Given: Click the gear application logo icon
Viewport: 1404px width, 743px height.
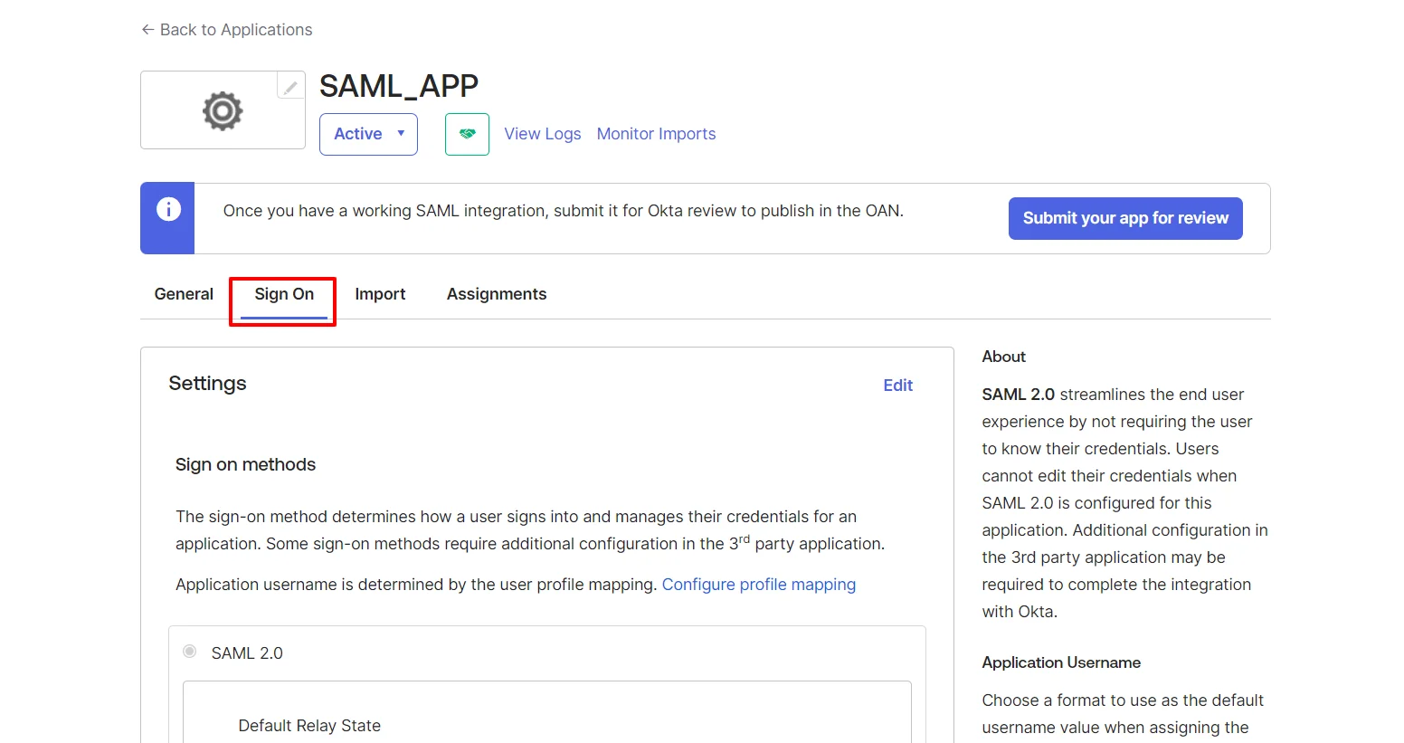Looking at the screenshot, I should coord(222,110).
